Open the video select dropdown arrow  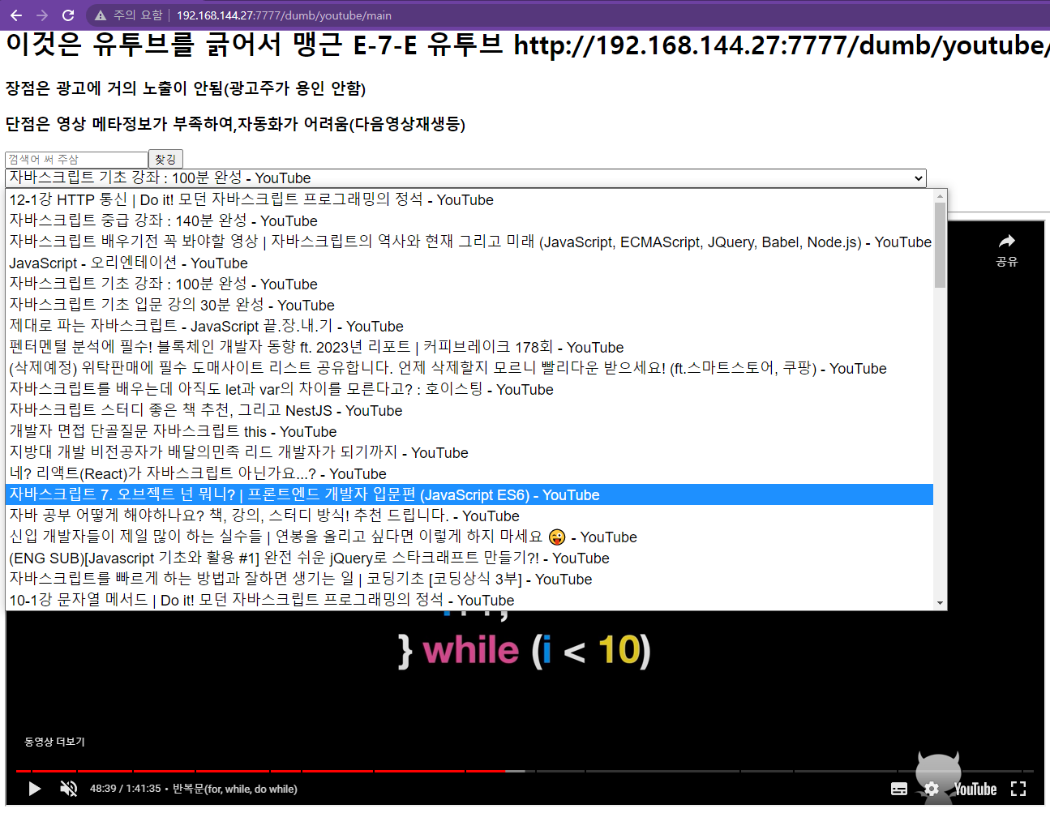[x=918, y=178]
